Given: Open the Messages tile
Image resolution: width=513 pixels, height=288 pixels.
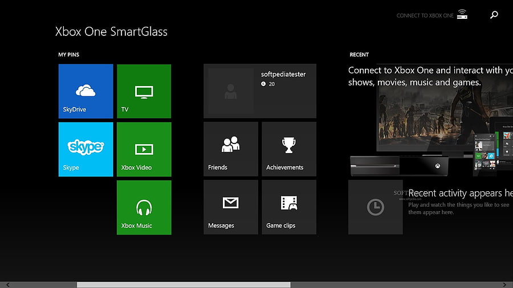Looking at the screenshot, I should tap(231, 207).
